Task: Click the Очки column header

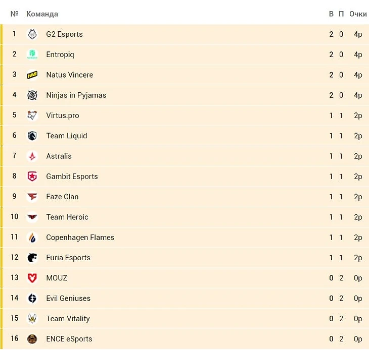Action: click(357, 14)
